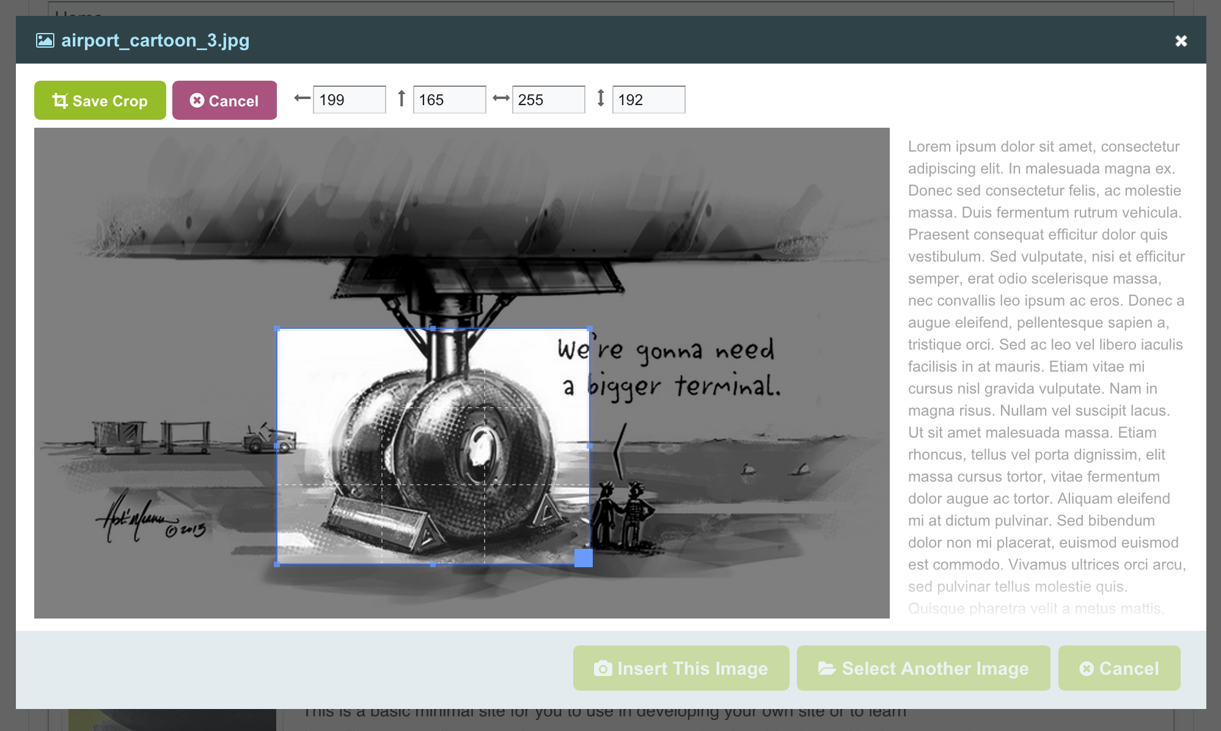Click the left-offset arrow icon
The height and width of the screenshot is (731, 1221).
302,98
